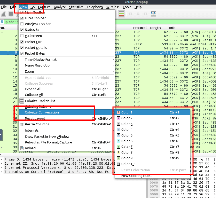Viewport: 216px width, 198px height.
Task: Toggle the Full Screen checkbox
Action: pyautogui.click(x=22, y=36)
